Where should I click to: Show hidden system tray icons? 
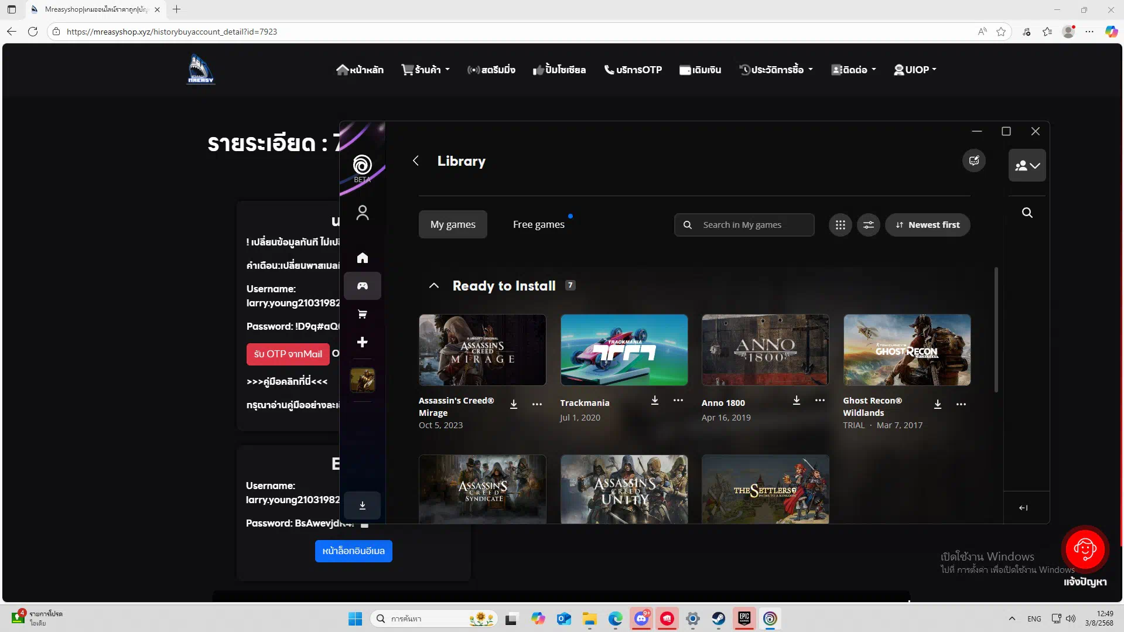(1012, 619)
